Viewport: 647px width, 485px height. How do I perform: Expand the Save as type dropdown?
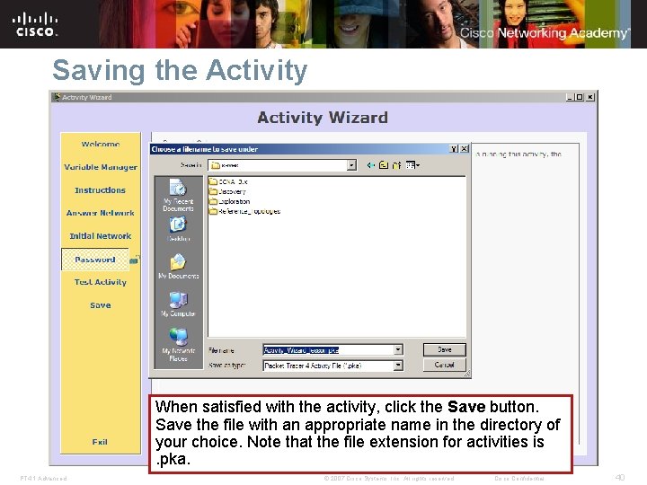(x=398, y=366)
